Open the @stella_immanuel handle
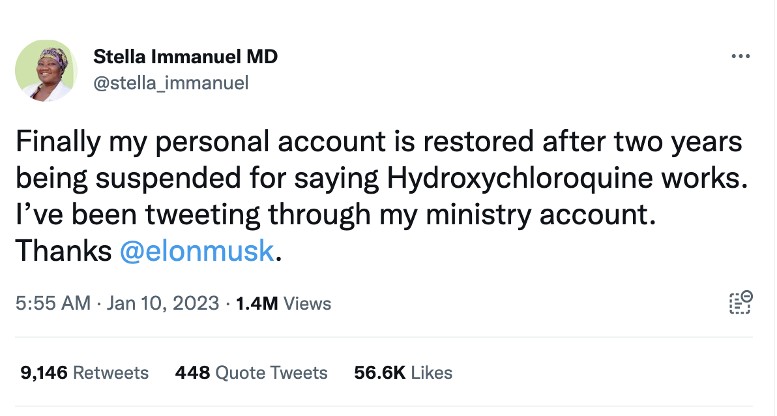Image resolution: width=777 pixels, height=416 pixels. pyautogui.click(x=171, y=82)
